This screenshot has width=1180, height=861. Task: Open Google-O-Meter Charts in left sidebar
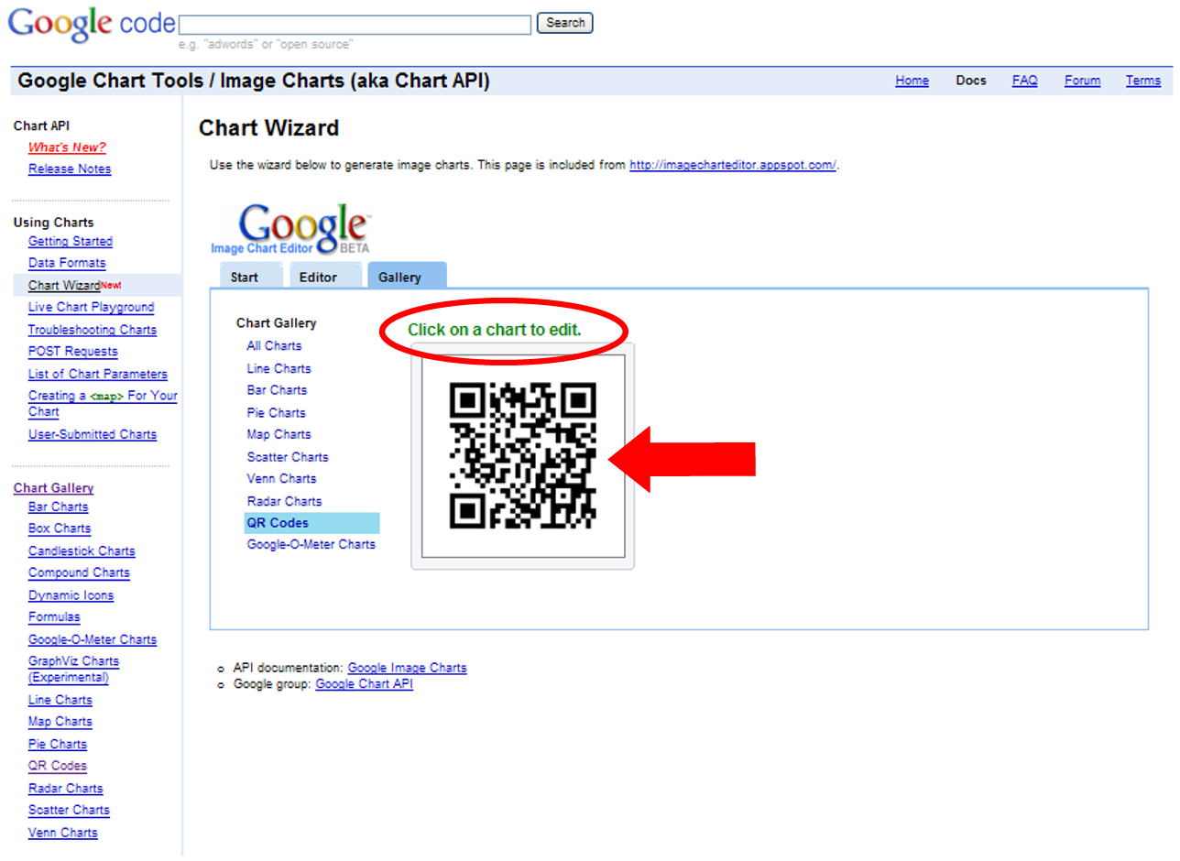pyautogui.click(x=93, y=640)
